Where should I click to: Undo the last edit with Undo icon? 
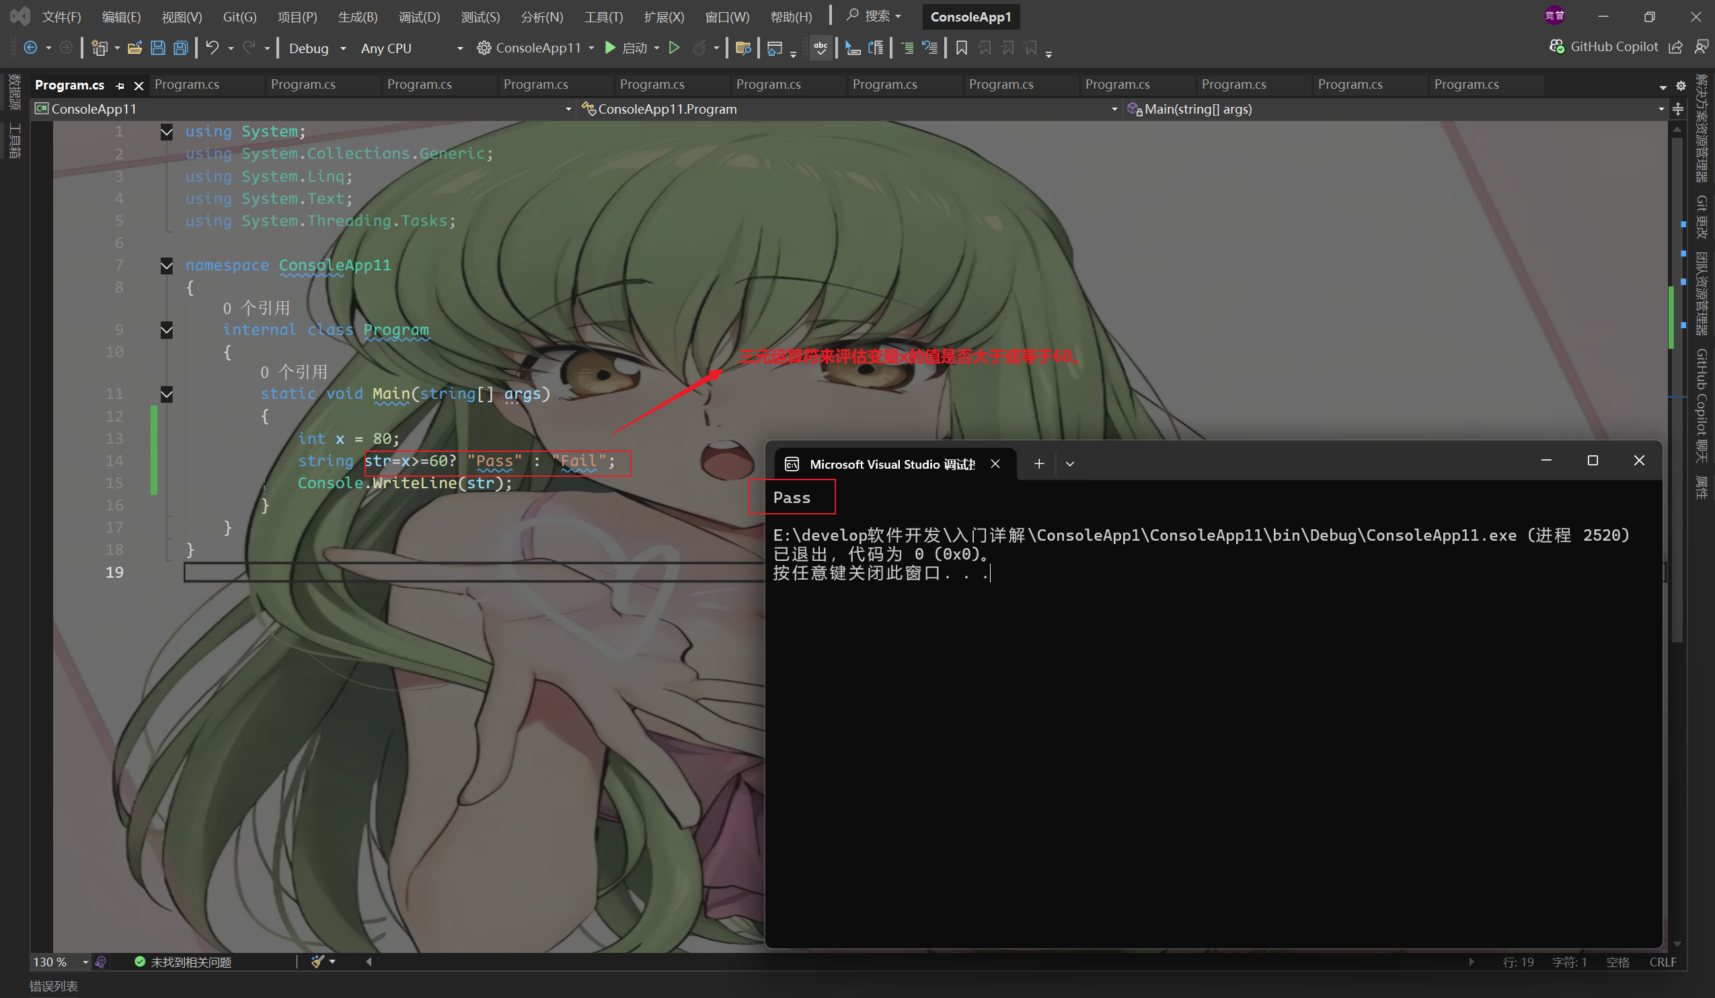point(213,48)
